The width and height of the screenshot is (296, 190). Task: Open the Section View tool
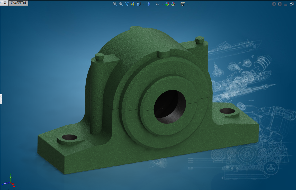(x=132, y=4)
